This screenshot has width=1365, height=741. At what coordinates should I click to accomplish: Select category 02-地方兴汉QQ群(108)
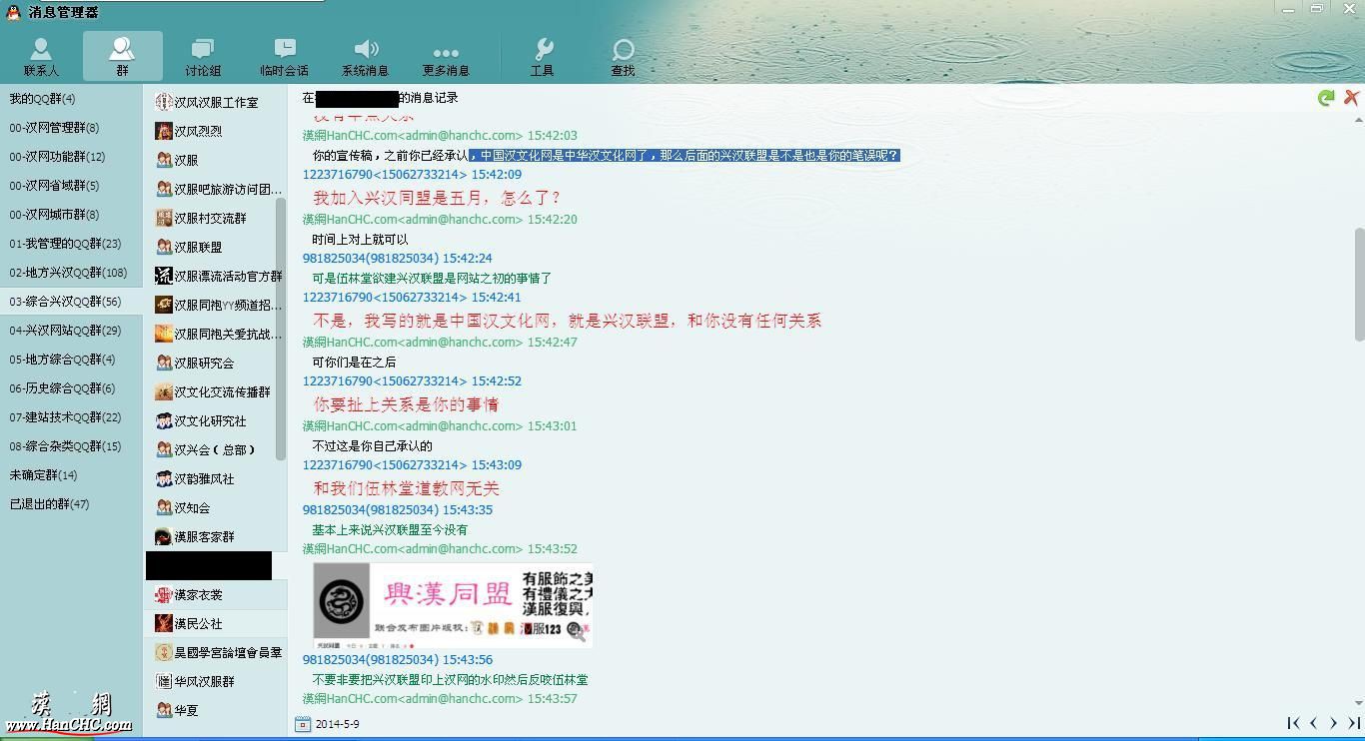[68, 273]
